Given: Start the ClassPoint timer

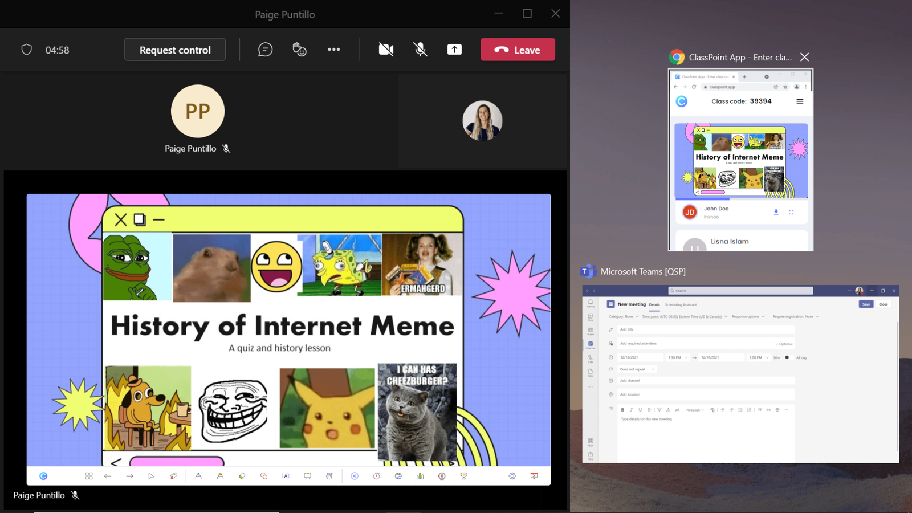Looking at the screenshot, I should 377,475.
